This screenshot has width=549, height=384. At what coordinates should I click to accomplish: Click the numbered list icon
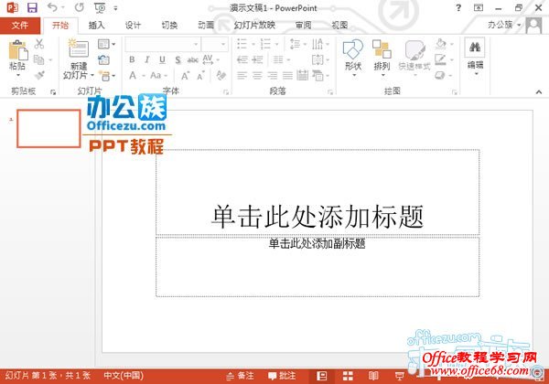(x=265, y=44)
